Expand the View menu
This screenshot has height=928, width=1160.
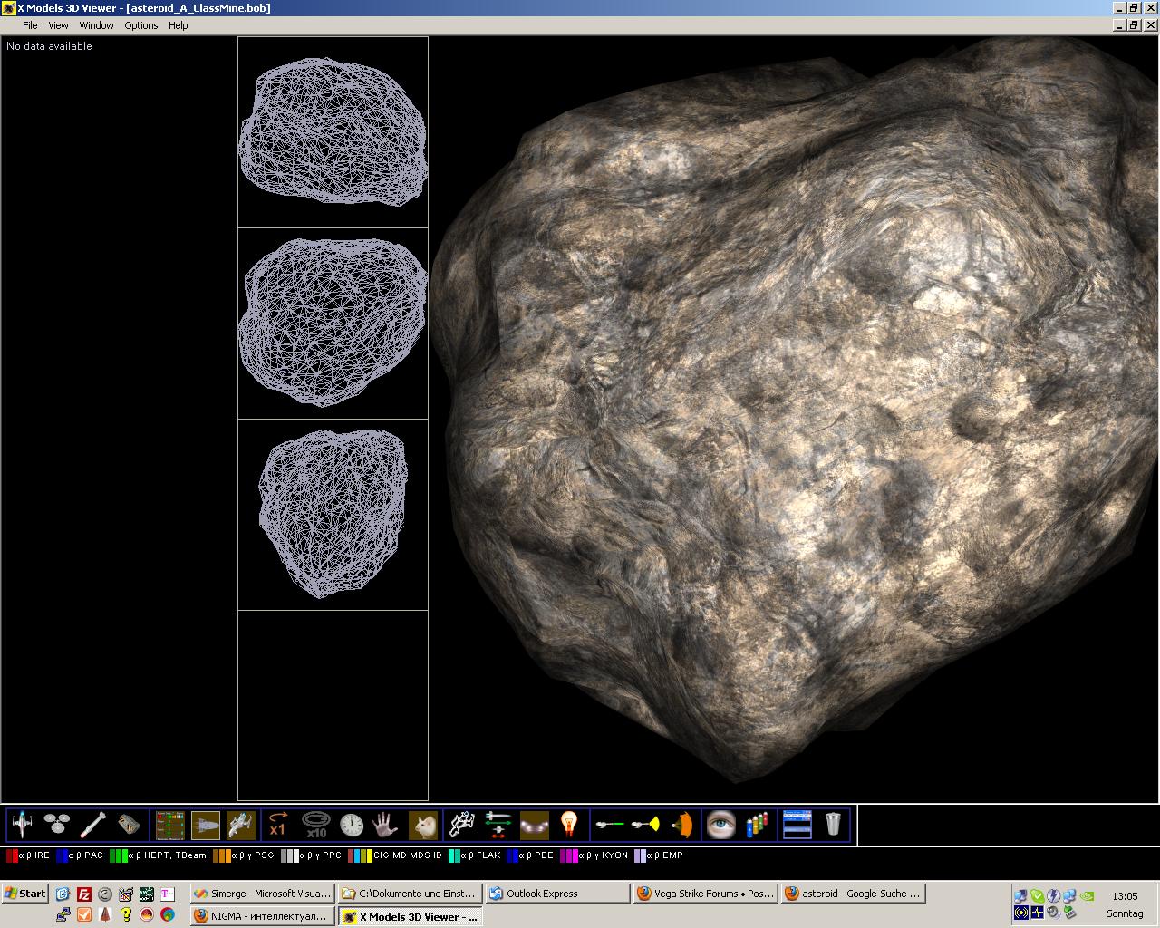click(58, 25)
